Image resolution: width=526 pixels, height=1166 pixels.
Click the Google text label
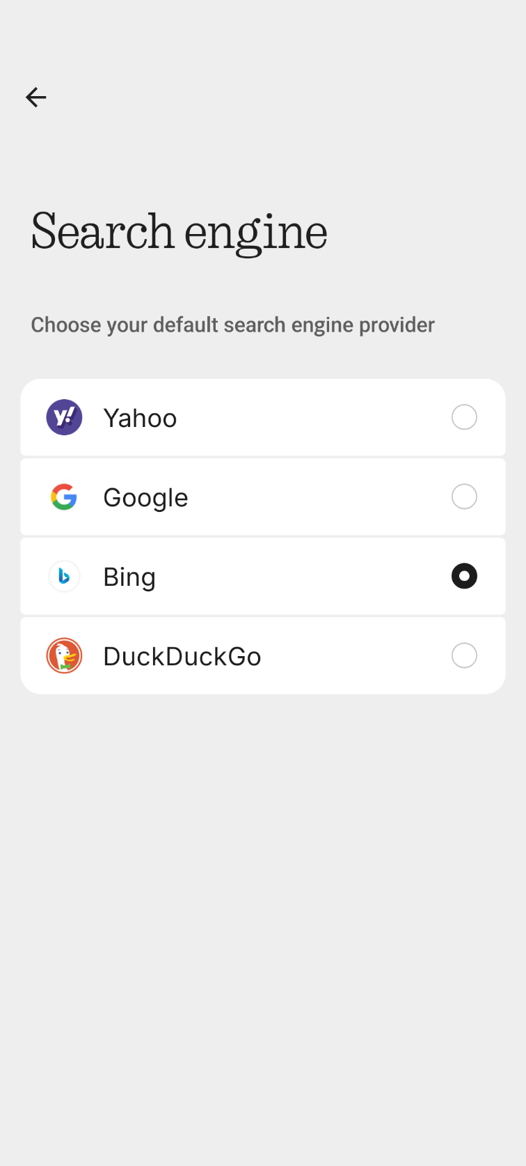(145, 497)
